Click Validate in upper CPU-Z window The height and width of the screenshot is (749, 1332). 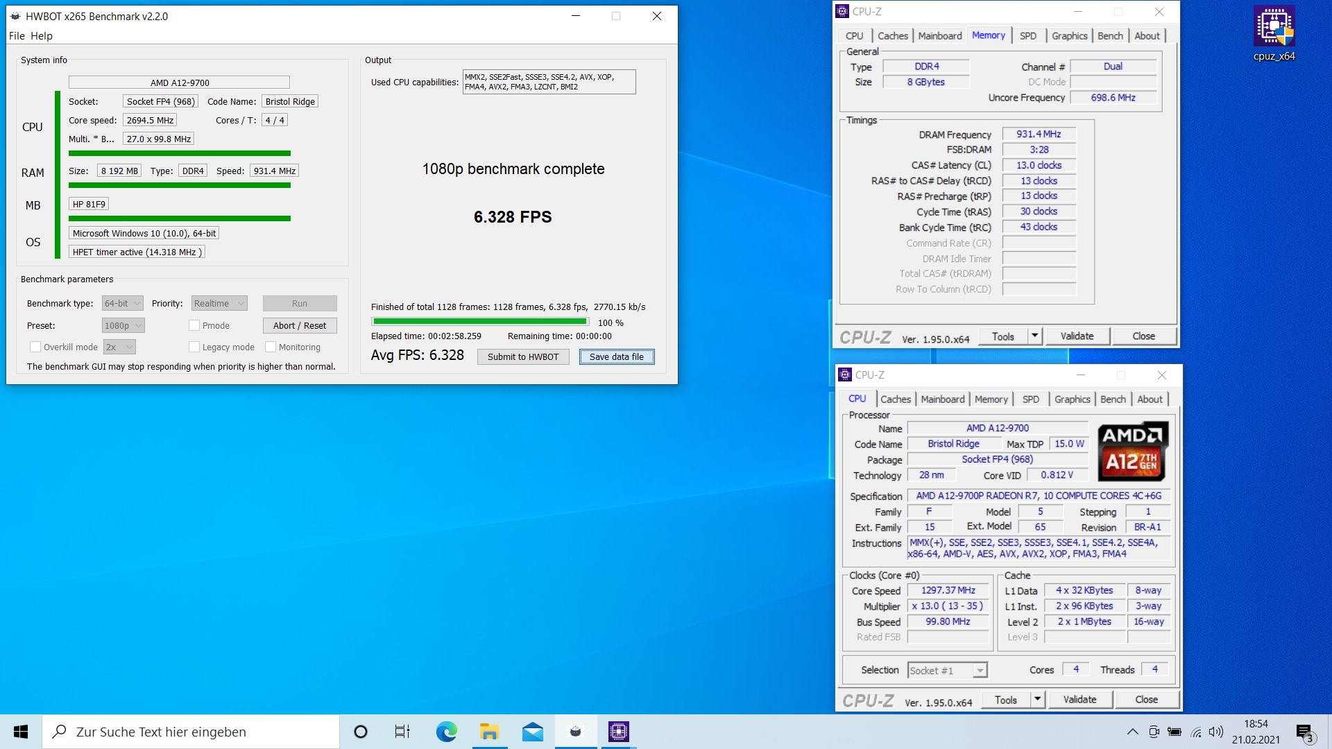pyautogui.click(x=1077, y=336)
